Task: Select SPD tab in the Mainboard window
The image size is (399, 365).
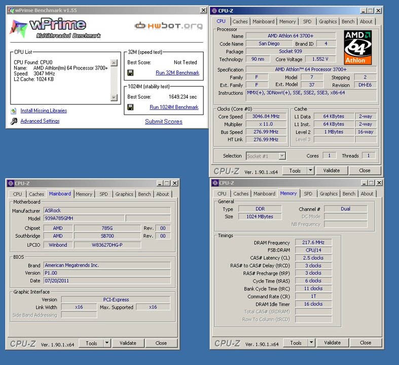Action: 103,194
